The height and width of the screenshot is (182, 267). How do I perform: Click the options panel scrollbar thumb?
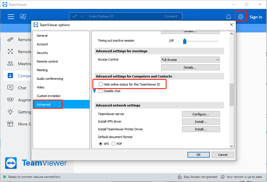pyautogui.click(x=232, y=95)
